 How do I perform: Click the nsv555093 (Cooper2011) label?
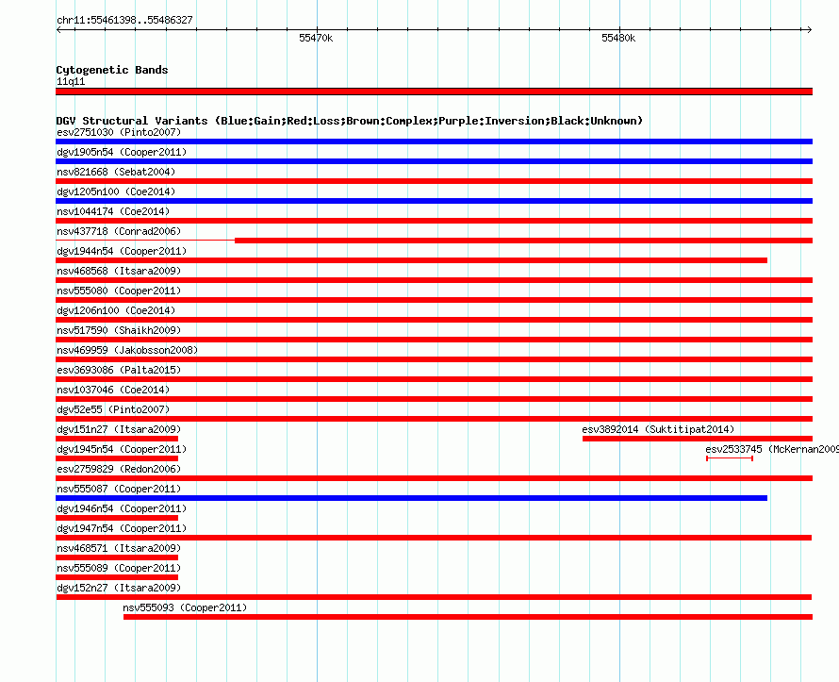tap(185, 607)
